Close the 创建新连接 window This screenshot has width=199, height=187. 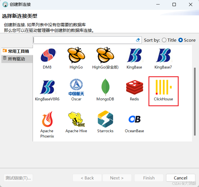[191, 4]
